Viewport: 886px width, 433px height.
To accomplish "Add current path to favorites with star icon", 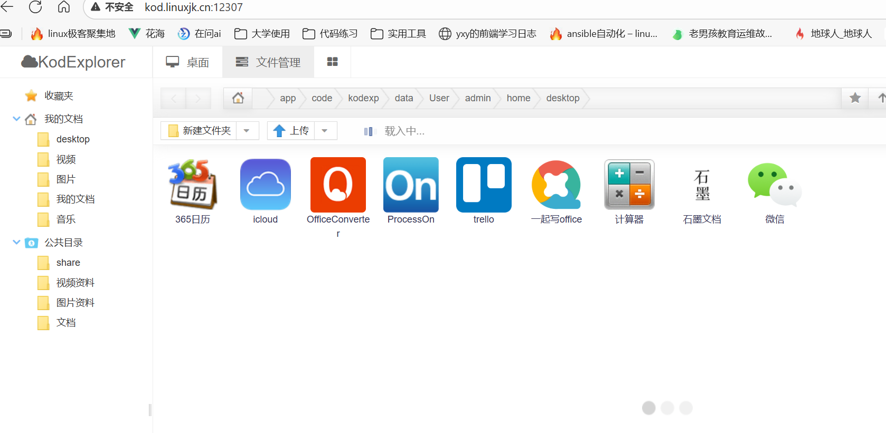I will [x=855, y=98].
